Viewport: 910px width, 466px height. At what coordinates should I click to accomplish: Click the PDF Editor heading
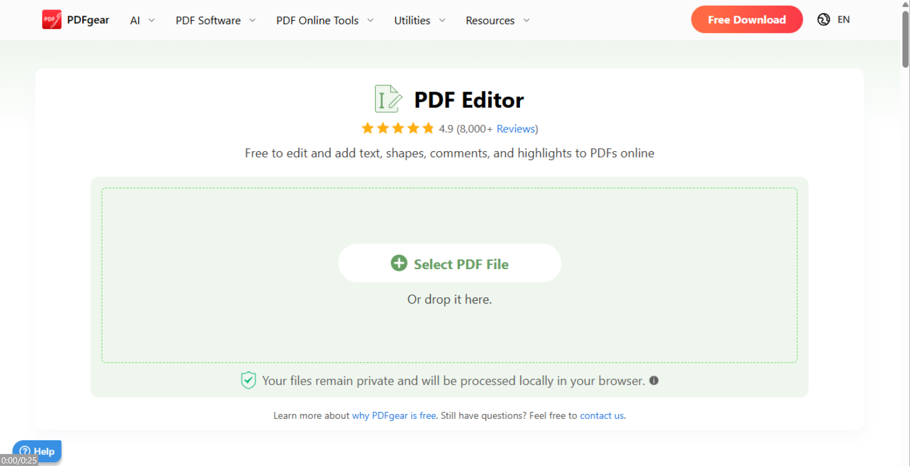[469, 100]
